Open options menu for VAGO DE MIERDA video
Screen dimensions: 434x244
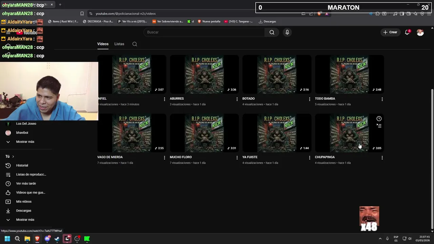point(164,158)
